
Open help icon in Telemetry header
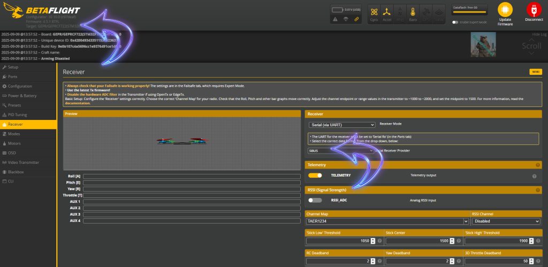pyautogui.click(x=537, y=165)
